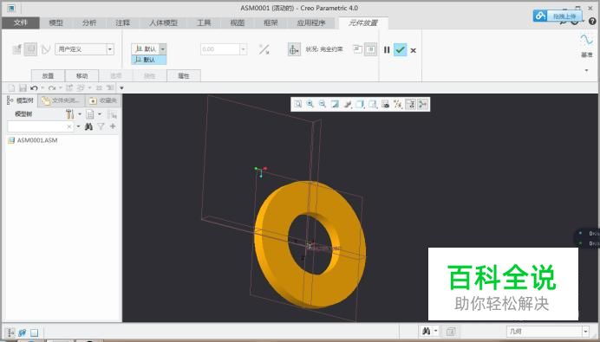This screenshot has height=342, width=600.
Task: Open the 文件 menu
Action: coord(20,23)
